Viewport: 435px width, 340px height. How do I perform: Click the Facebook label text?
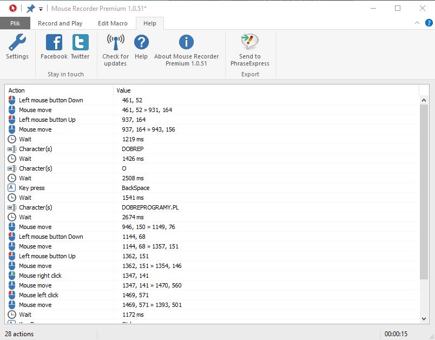point(54,56)
